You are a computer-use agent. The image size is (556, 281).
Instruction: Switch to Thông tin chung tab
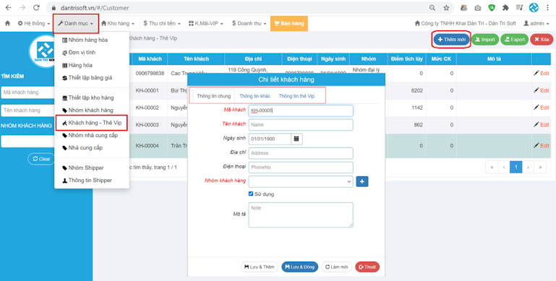(214, 96)
